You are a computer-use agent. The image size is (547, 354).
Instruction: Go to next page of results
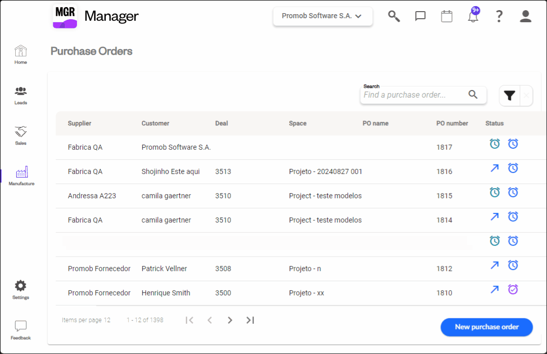230,320
